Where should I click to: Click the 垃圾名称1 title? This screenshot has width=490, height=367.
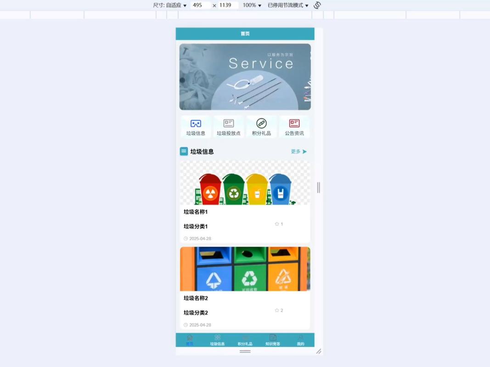tap(196, 212)
